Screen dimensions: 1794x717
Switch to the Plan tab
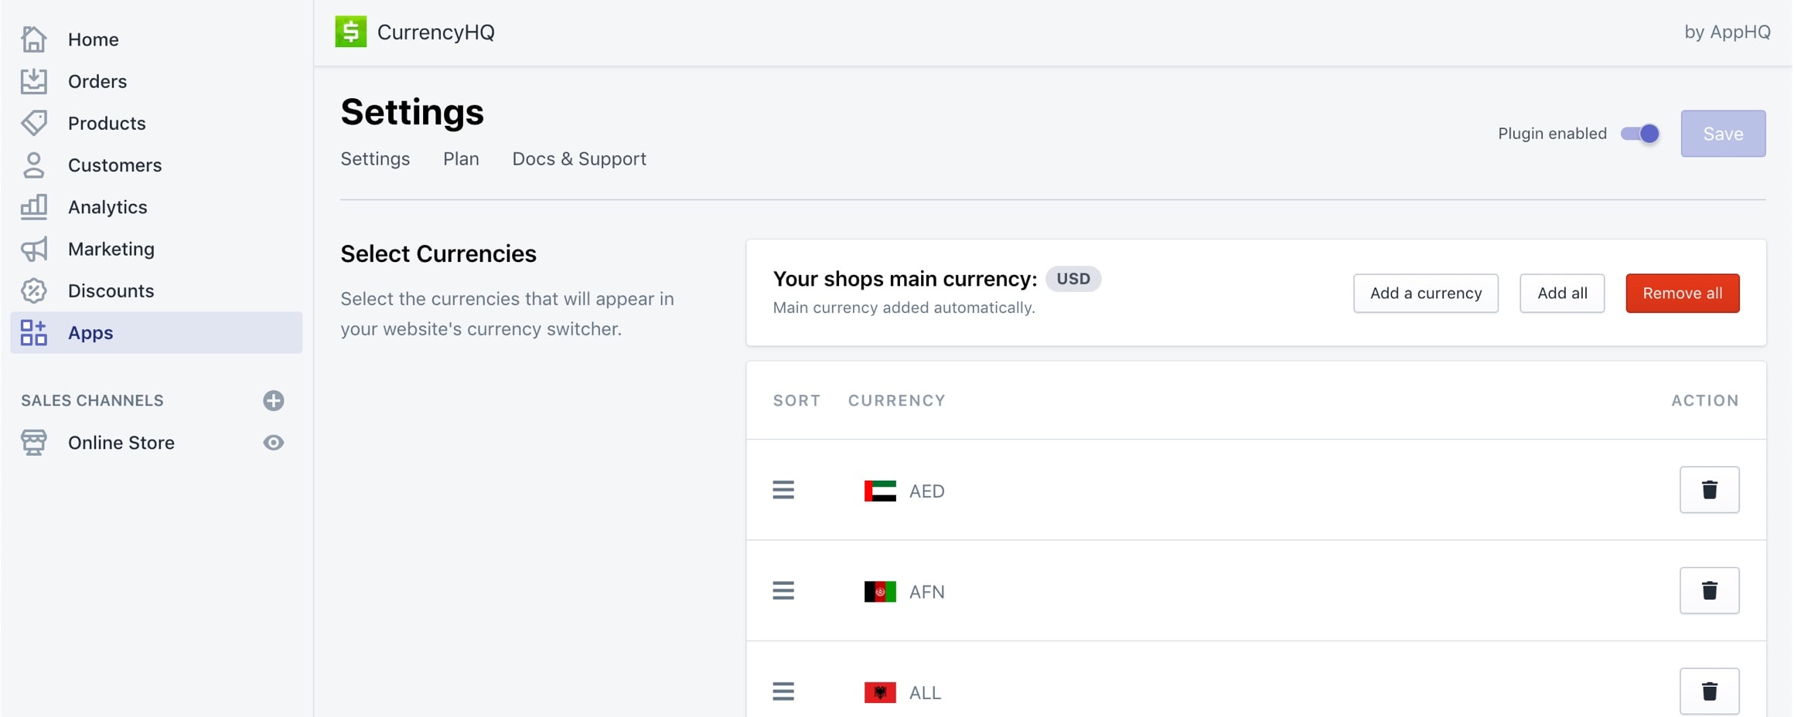point(461,159)
